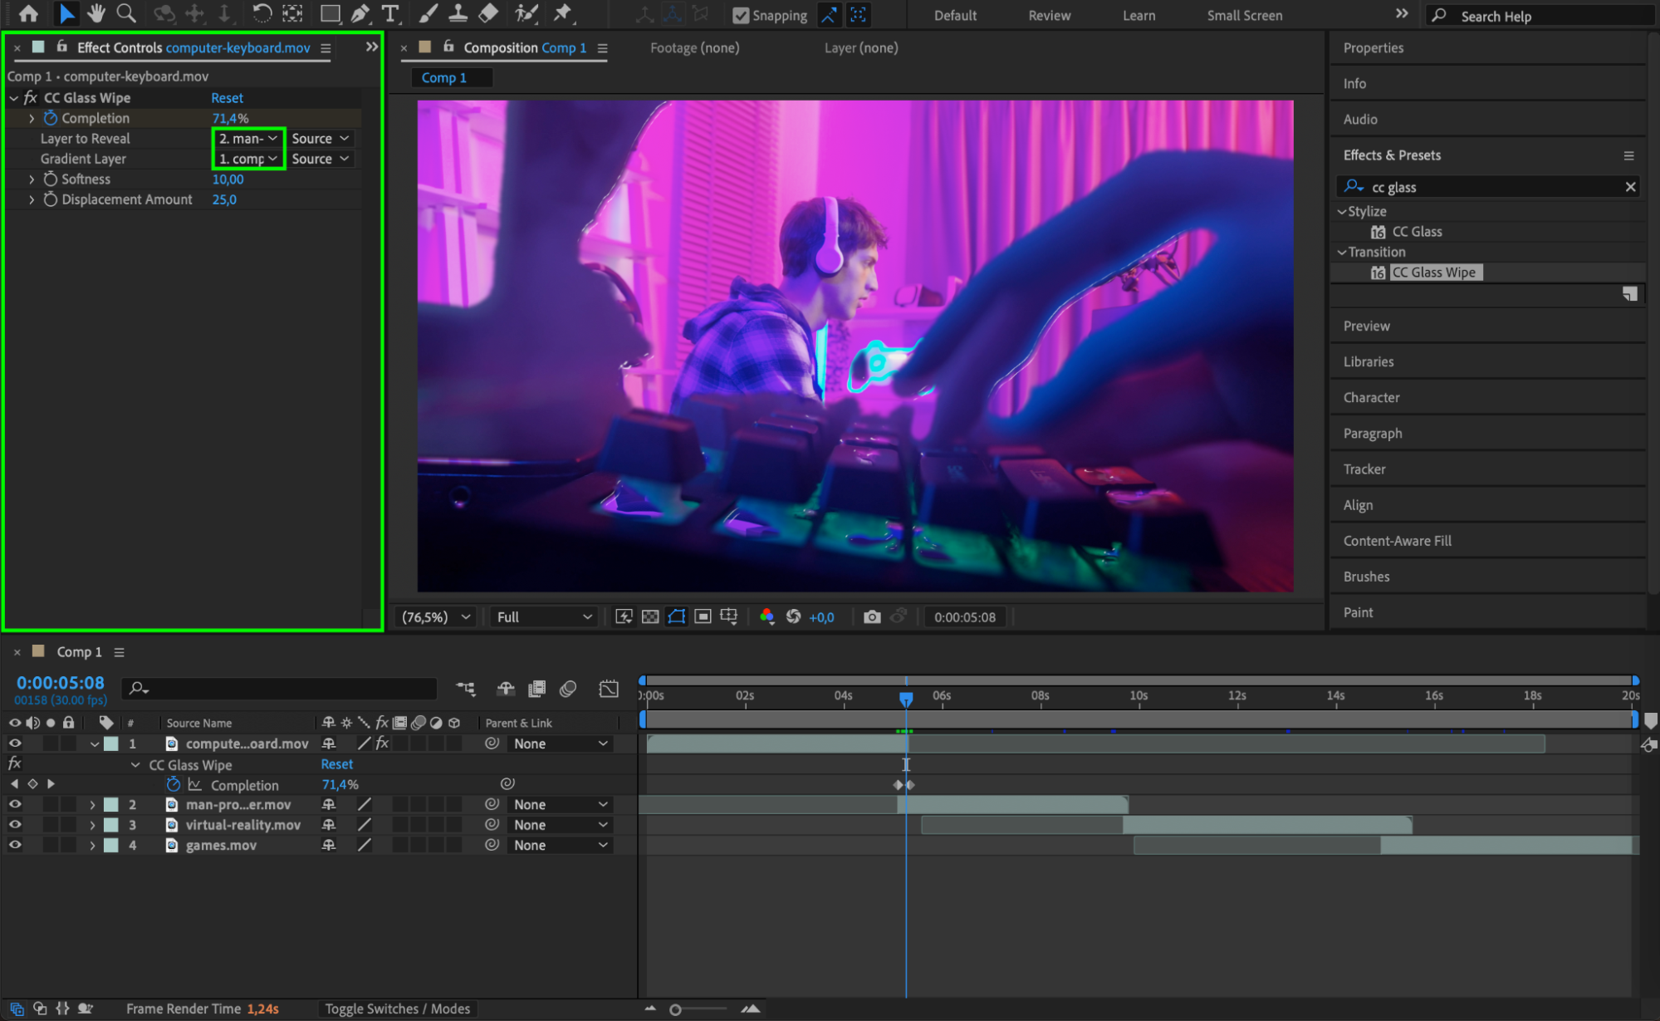Select the Hand tool
Viewport: 1660px width, 1021px height.
96,13
